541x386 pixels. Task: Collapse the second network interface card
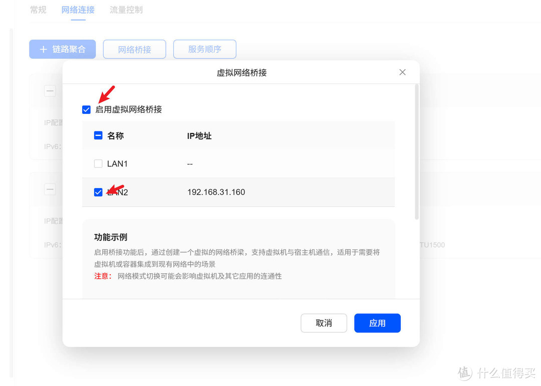(x=50, y=189)
